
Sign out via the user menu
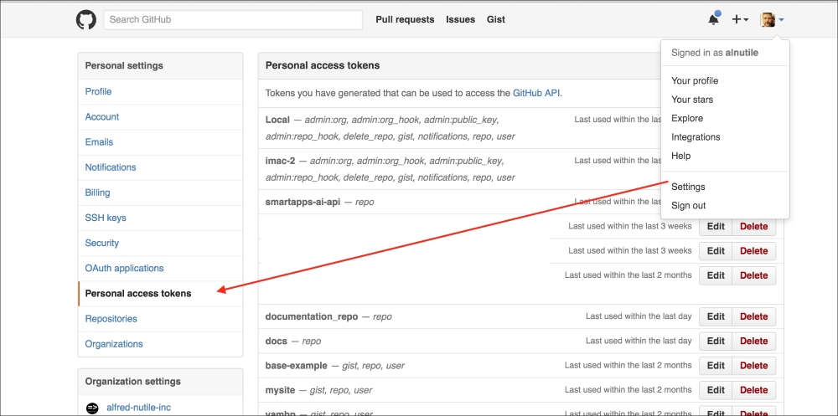click(x=688, y=206)
